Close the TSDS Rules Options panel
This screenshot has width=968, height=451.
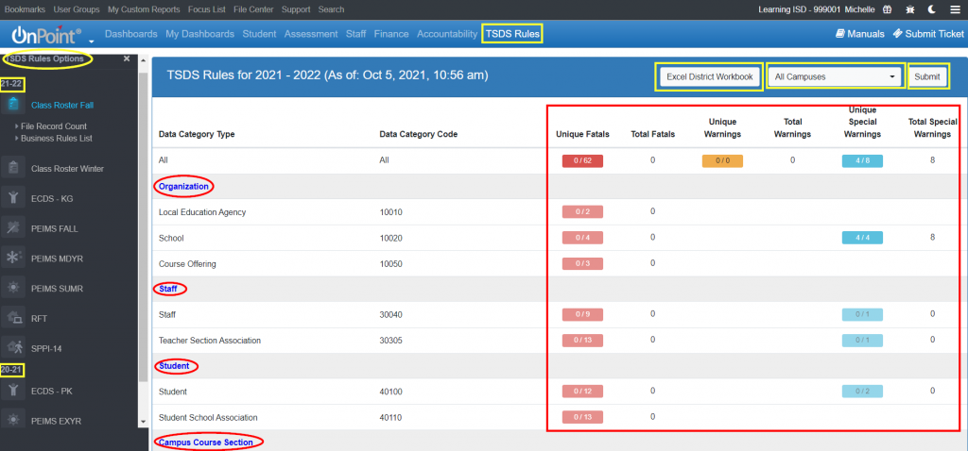[x=127, y=58]
